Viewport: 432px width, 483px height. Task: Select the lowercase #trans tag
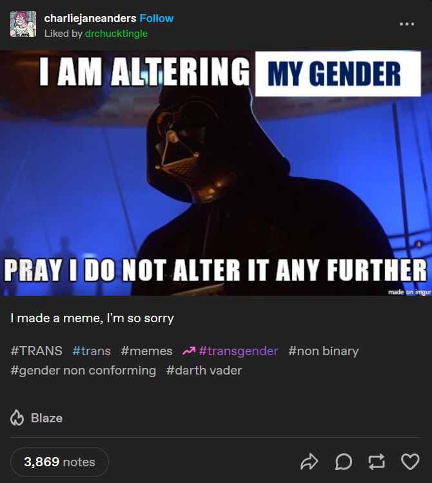[x=92, y=351]
